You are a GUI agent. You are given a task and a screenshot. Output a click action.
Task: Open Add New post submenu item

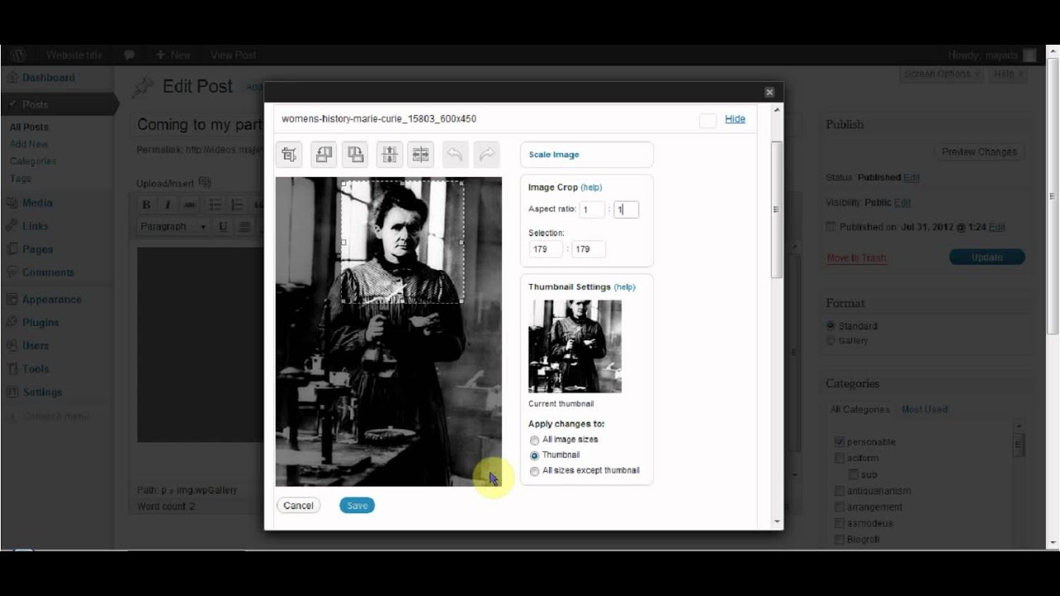29,144
